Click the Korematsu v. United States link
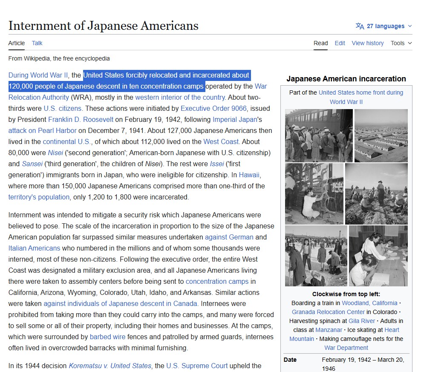Viewport: 421px width, 372px height. [110, 366]
